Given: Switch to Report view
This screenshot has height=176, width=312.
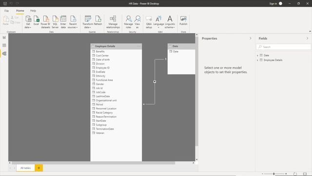Looking at the screenshot, I should point(4,37).
